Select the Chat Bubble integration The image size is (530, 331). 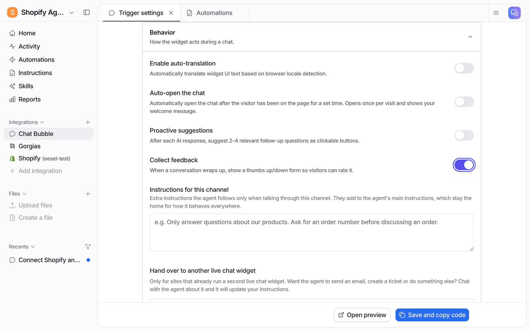[49, 134]
